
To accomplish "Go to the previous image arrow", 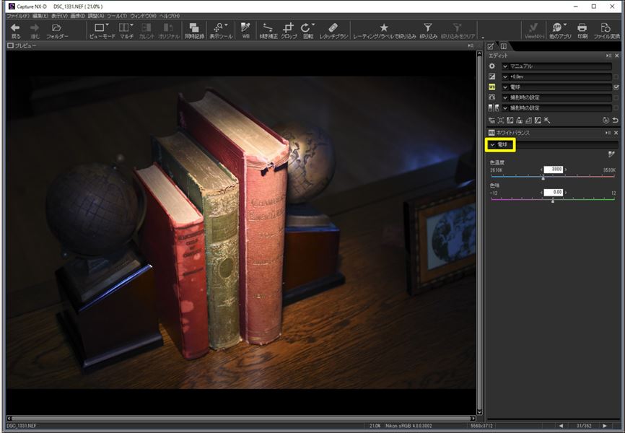I will pos(561,426).
